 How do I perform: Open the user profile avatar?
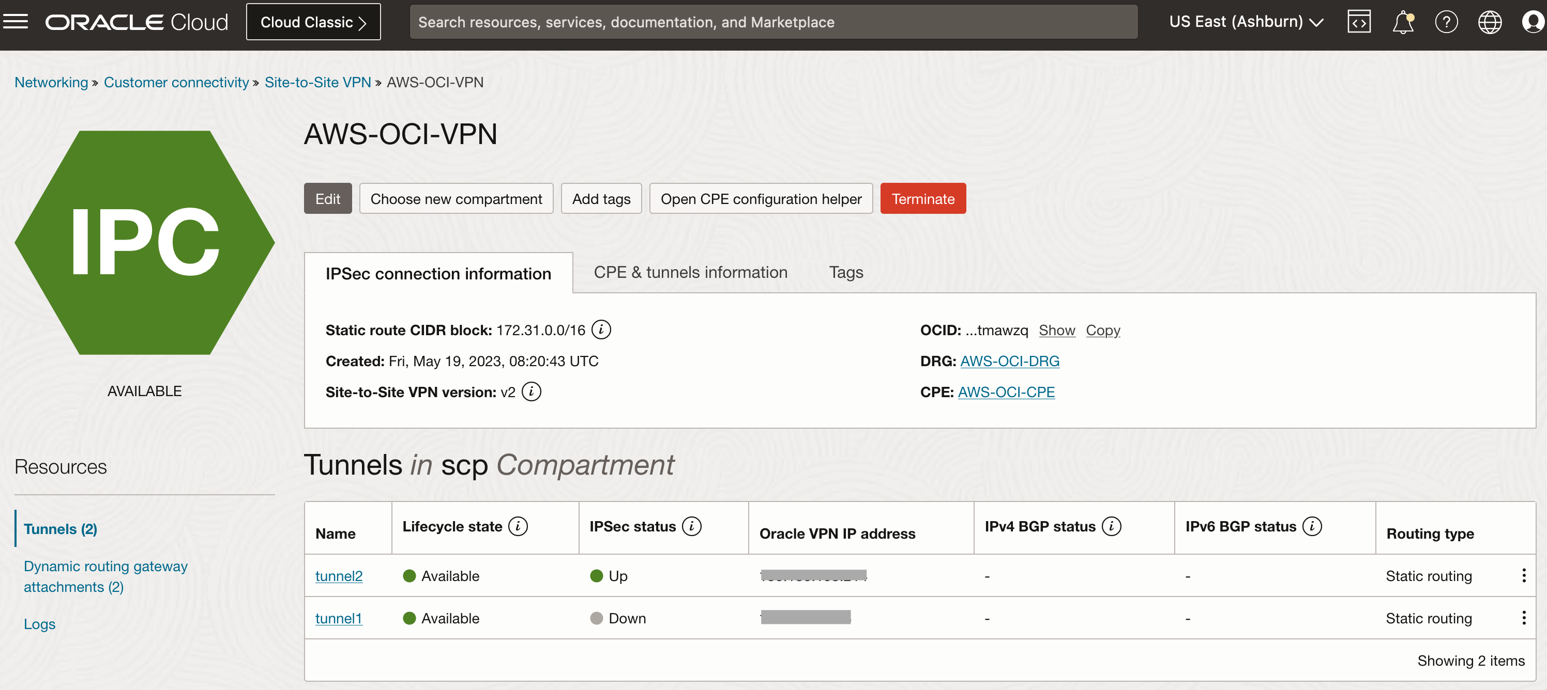pos(1533,22)
